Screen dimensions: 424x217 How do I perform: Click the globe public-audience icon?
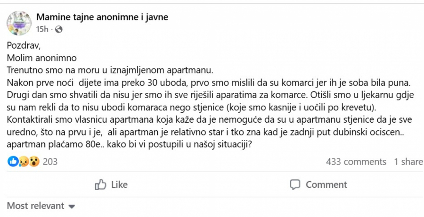(58, 29)
